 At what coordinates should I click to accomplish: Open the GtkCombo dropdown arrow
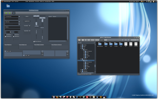[x=19, y=22]
